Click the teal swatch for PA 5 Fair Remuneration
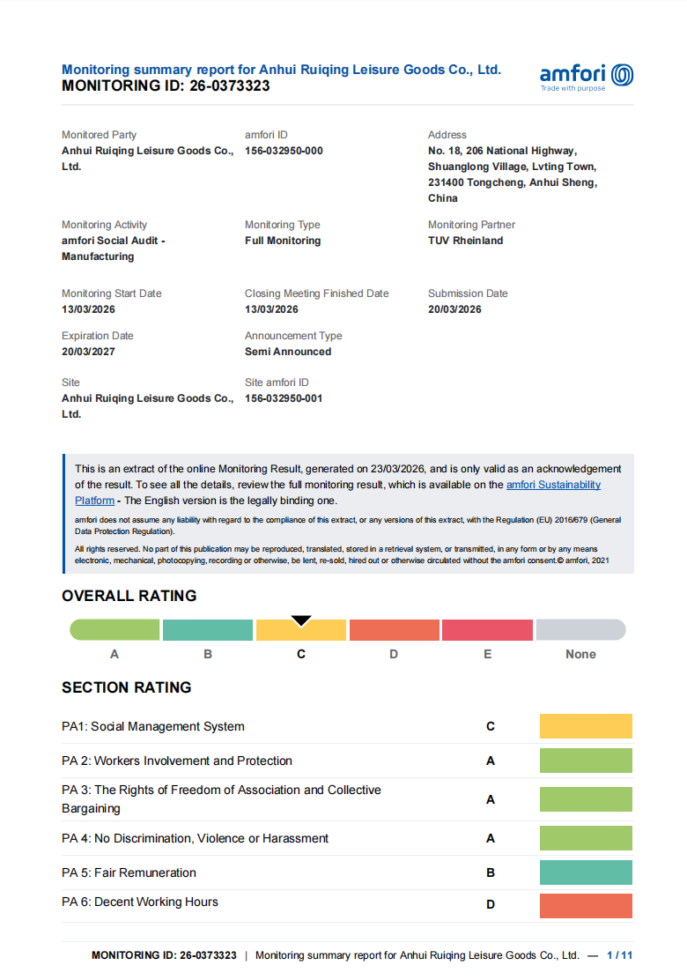Viewport: 687px width, 980px height. tap(586, 872)
